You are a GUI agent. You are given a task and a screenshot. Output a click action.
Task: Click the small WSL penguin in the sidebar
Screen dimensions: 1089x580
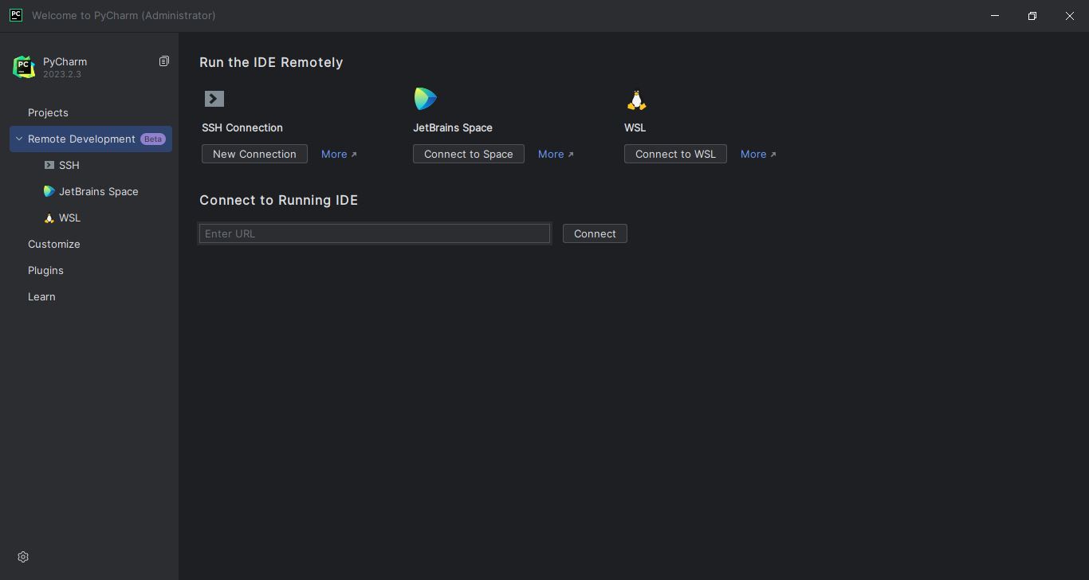pos(49,217)
